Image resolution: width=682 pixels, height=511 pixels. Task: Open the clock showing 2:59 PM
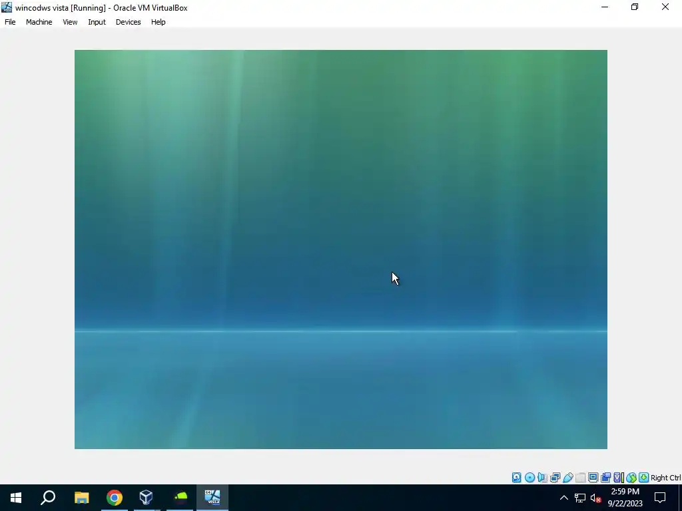[x=625, y=498]
